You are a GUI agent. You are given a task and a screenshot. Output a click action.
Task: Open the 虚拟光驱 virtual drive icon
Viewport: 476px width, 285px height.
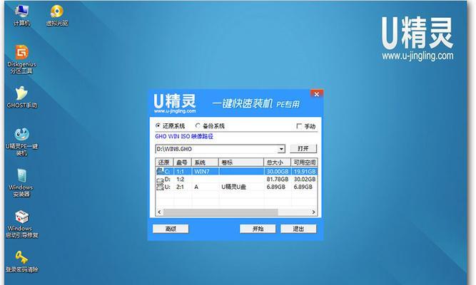(56, 12)
